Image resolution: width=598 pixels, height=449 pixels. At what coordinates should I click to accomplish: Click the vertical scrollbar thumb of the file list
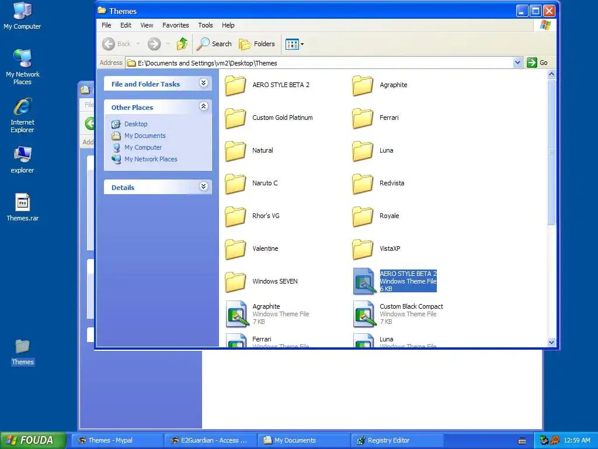551,152
